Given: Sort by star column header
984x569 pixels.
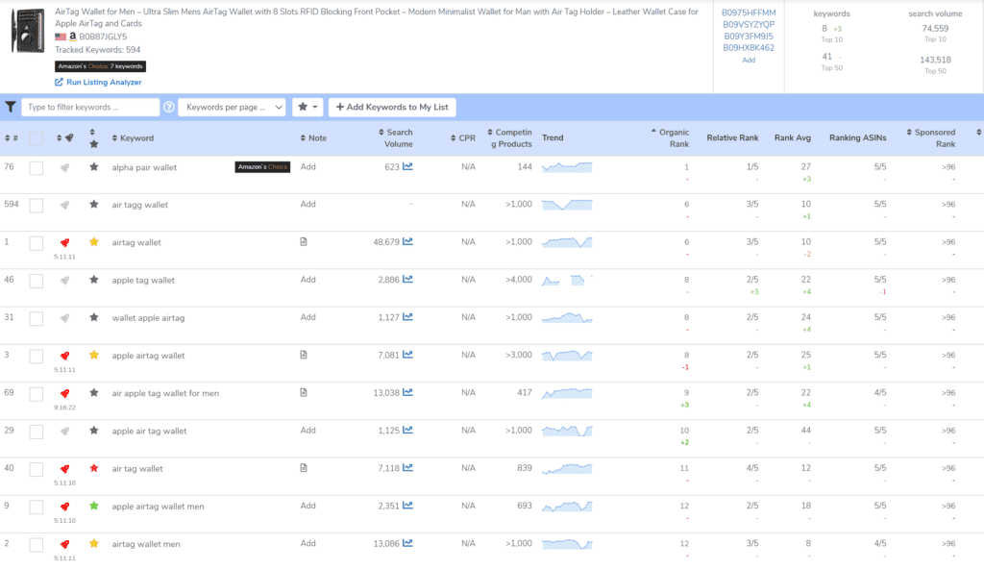Looking at the screenshot, I should (93, 138).
